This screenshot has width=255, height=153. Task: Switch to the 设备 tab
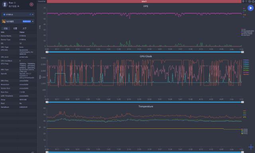point(6,28)
